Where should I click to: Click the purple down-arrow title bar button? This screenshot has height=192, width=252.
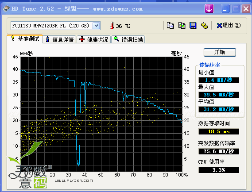pos(209,9)
